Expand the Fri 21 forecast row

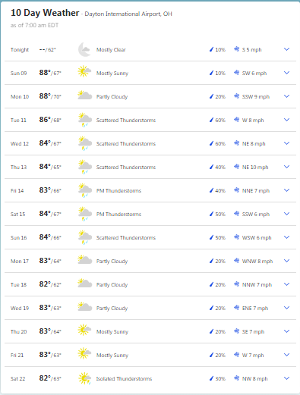(286, 355)
